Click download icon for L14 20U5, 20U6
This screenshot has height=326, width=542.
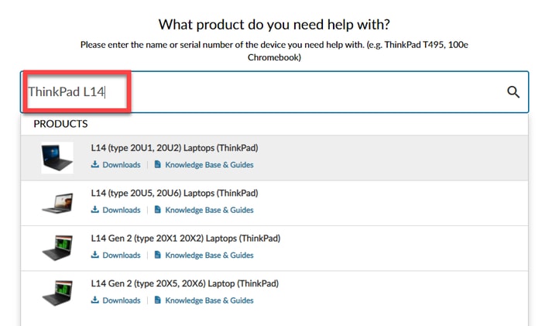tap(95, 210)
